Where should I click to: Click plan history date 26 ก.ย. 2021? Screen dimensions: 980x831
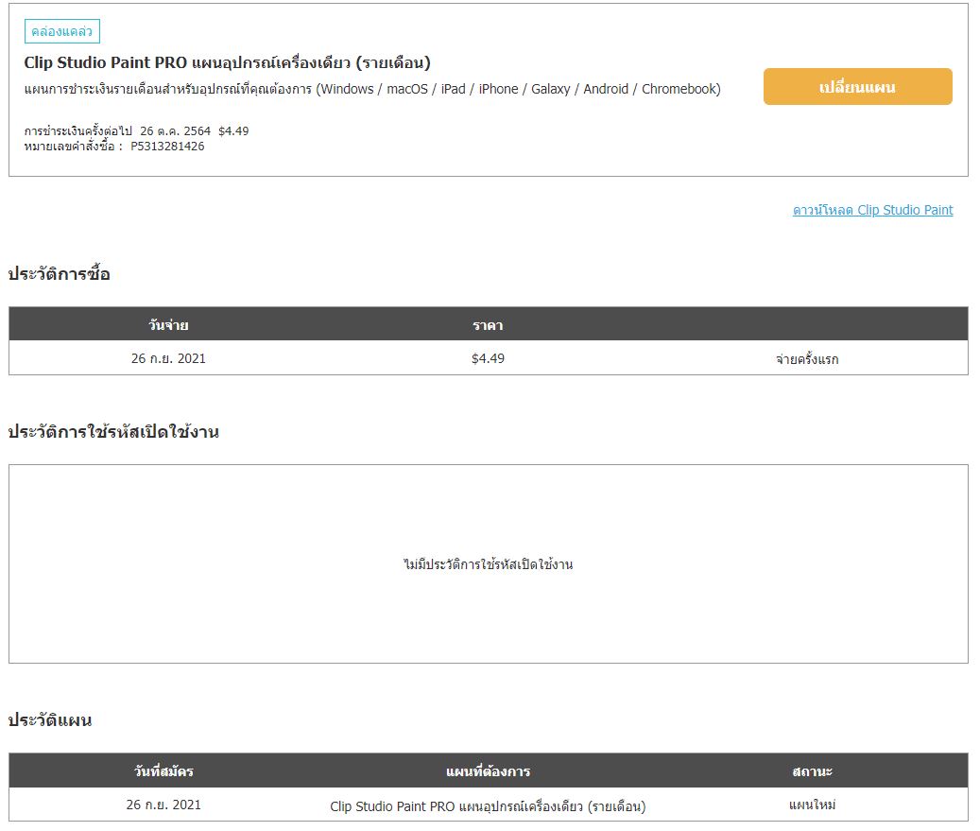coord(163,805)
